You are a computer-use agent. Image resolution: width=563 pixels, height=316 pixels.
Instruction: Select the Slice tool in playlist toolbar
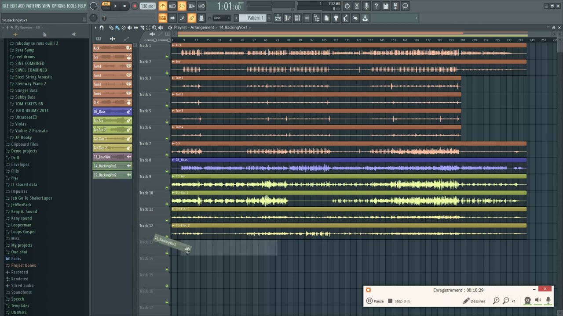click(142, 27)
